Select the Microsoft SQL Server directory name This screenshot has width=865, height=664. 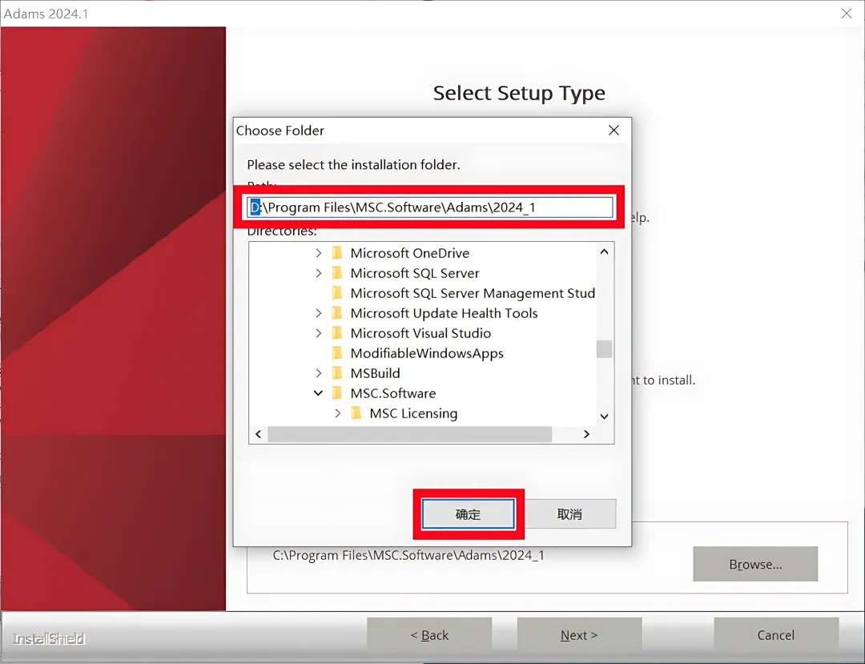click(415, 273)
